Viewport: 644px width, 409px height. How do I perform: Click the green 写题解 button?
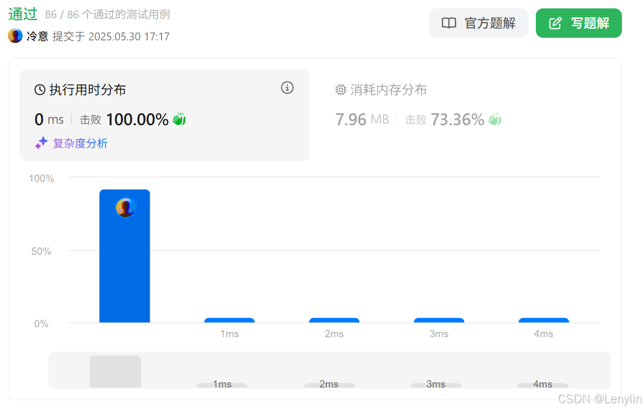(x=579, y=23)
